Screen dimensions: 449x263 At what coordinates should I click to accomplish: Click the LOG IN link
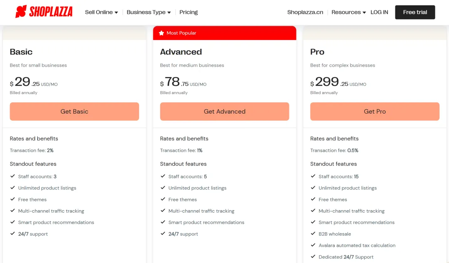(379, 12)
